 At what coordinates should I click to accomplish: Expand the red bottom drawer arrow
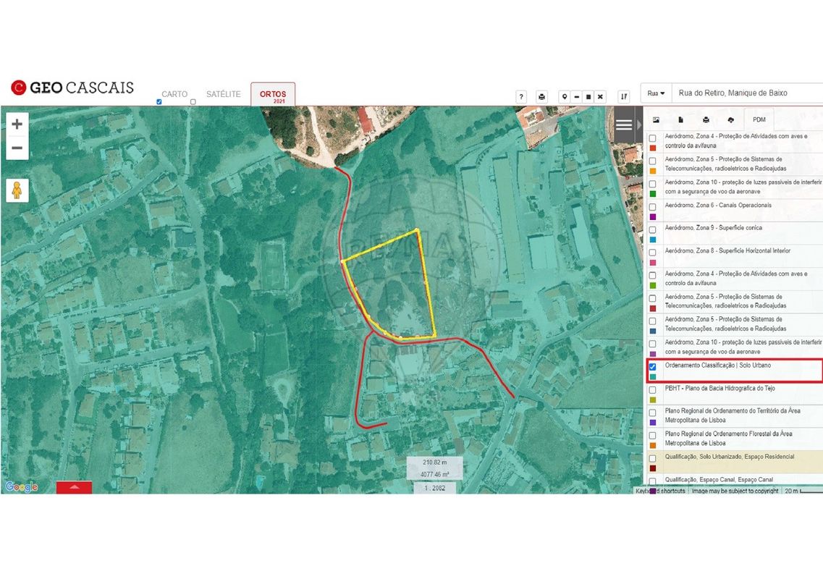pyautogui.click(x=74, y=487)
